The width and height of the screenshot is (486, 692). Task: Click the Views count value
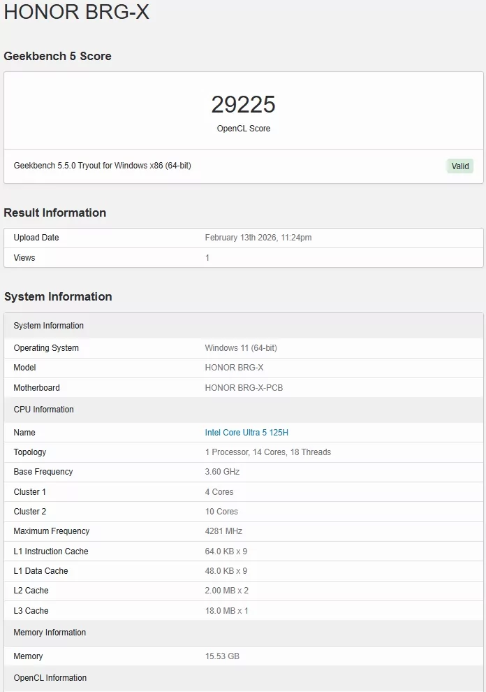[207, 258]
